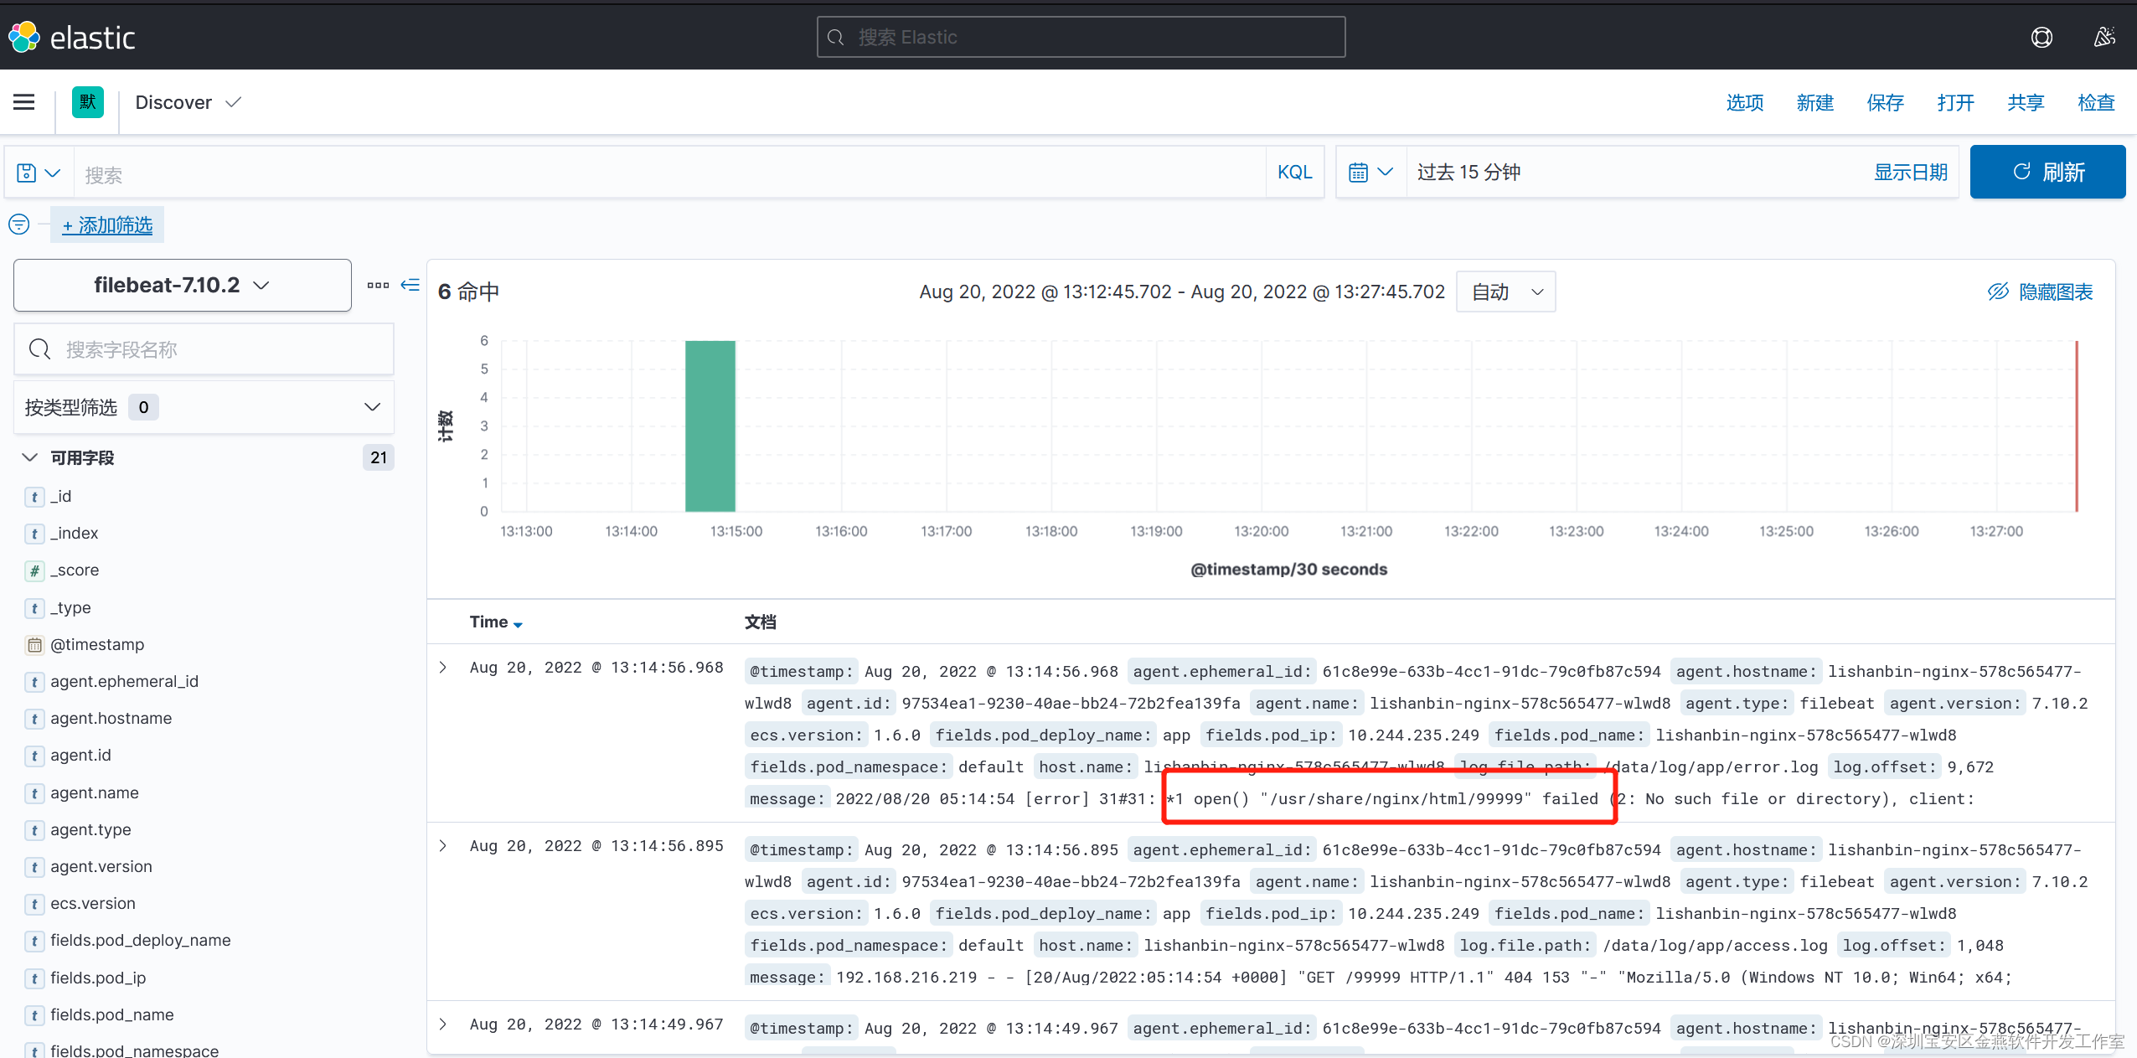
Task: Collapse the available fields section
Action: tap(30, 457)
